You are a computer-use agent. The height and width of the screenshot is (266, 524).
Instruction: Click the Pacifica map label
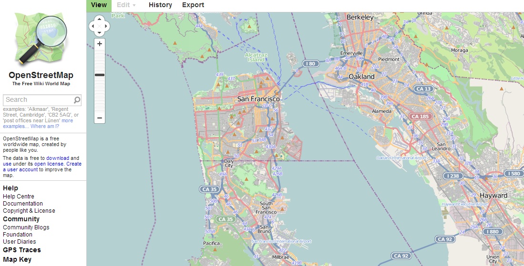coord(212,243)
